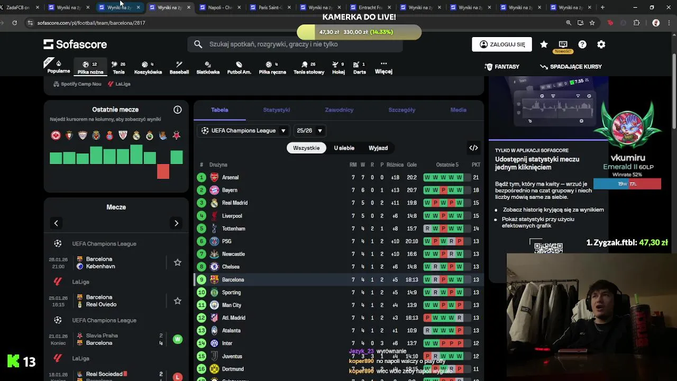Select Wyjazd table filter

coord(378,148)
